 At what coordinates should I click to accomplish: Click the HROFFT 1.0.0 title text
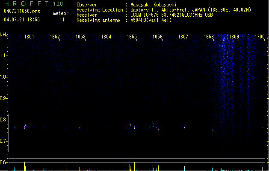pyautogui.click(x=34, y=3)
